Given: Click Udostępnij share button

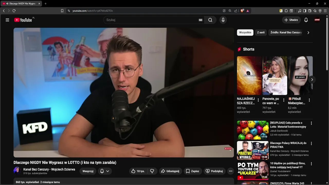Looking at the screenshot, I should (x=170, y=171).
